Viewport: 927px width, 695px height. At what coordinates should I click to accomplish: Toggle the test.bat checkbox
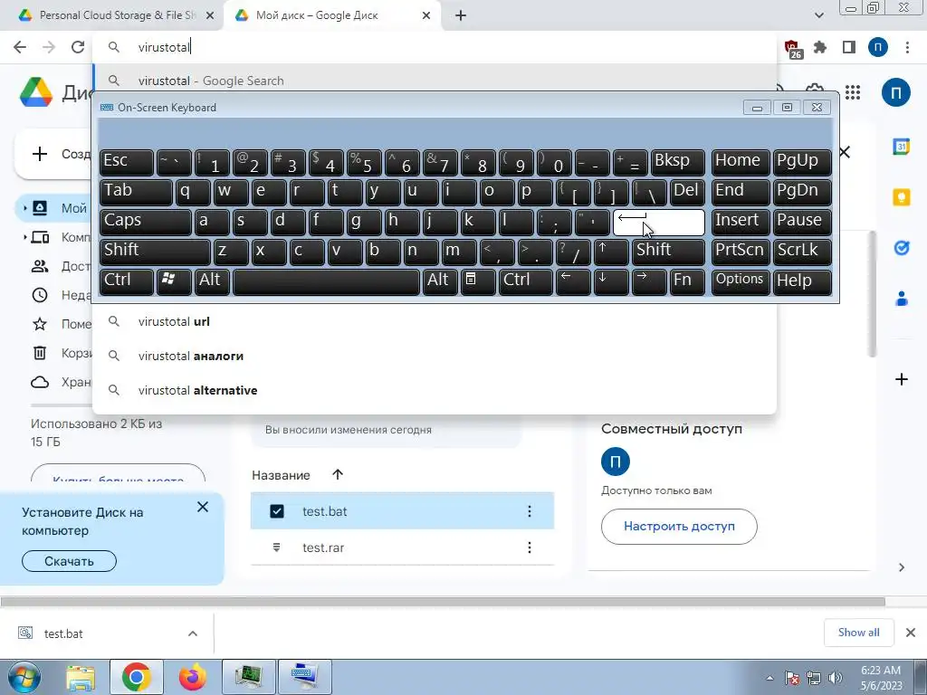(x=277, y=511)
